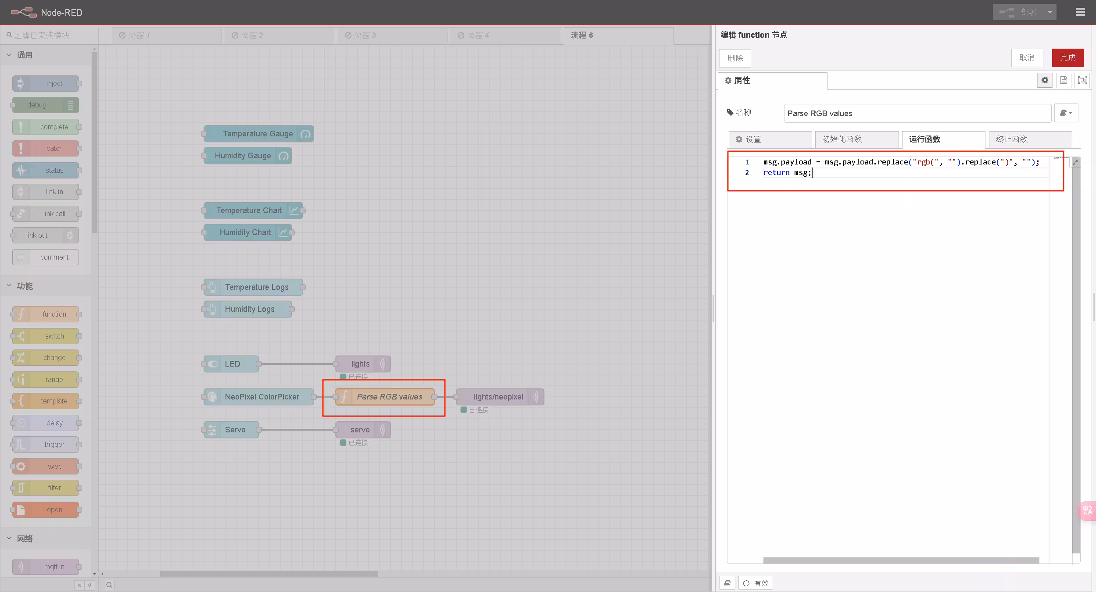Viewport: 1096px width, 592px height.
Task: Click the 取消 button
Action: pyautogui.click(x=1027, y=58)
